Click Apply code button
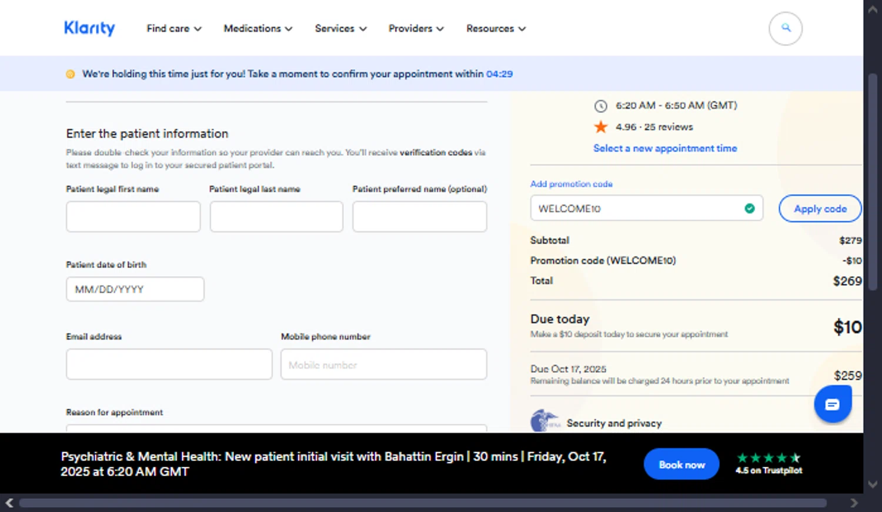The image size is (882, 512). pos(820,209)
